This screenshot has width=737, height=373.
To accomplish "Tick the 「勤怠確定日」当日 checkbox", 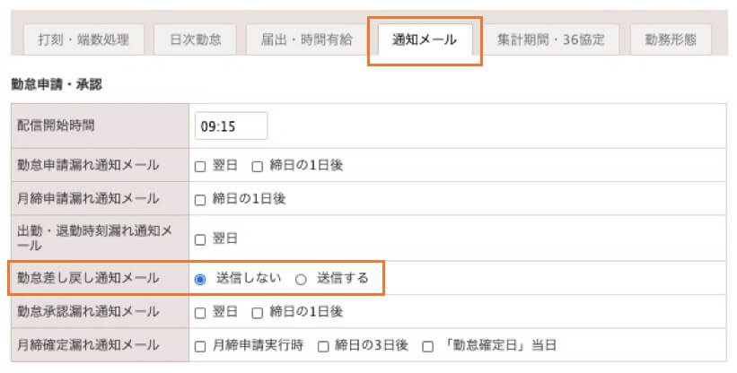I will point(427,347).
